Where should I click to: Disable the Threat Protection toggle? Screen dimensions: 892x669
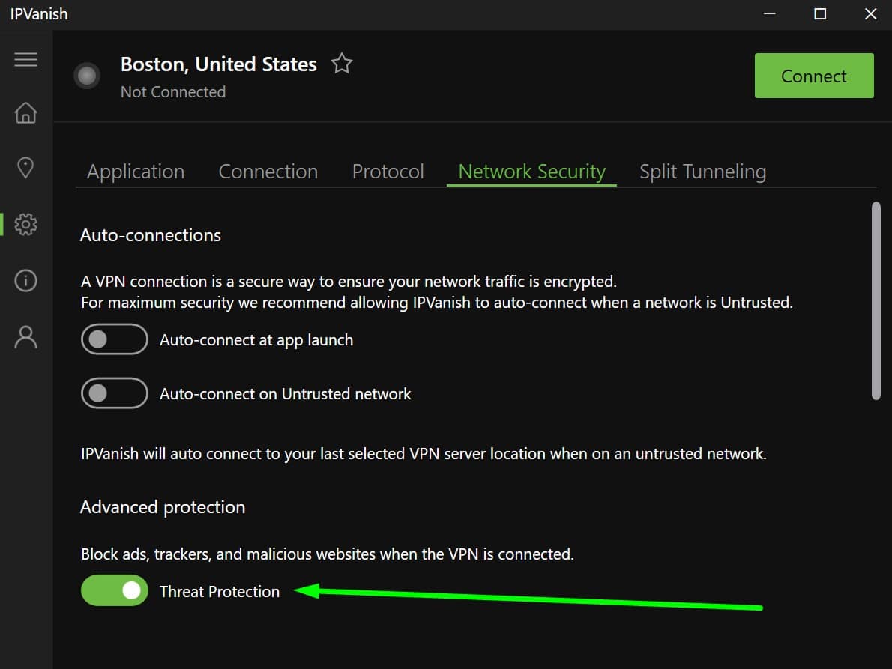tap(115, 590)
